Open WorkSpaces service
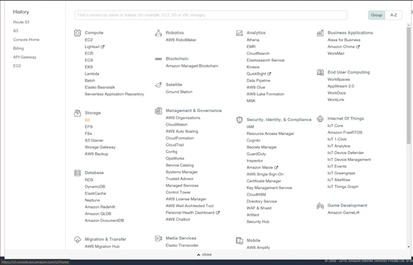The width and height of the screenshot is (413, 265). point(339,80)
